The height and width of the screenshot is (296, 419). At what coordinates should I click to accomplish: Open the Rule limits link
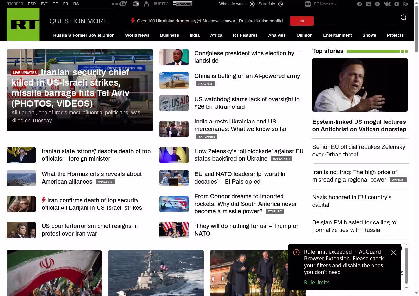pos(317,282)
